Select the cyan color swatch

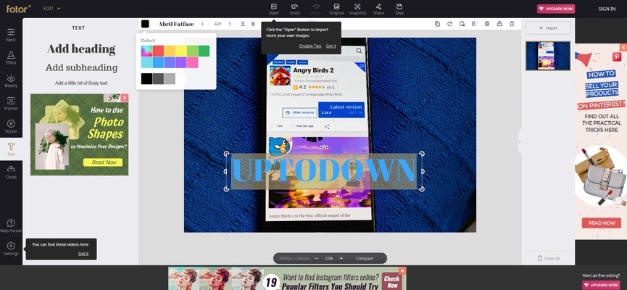146,62
